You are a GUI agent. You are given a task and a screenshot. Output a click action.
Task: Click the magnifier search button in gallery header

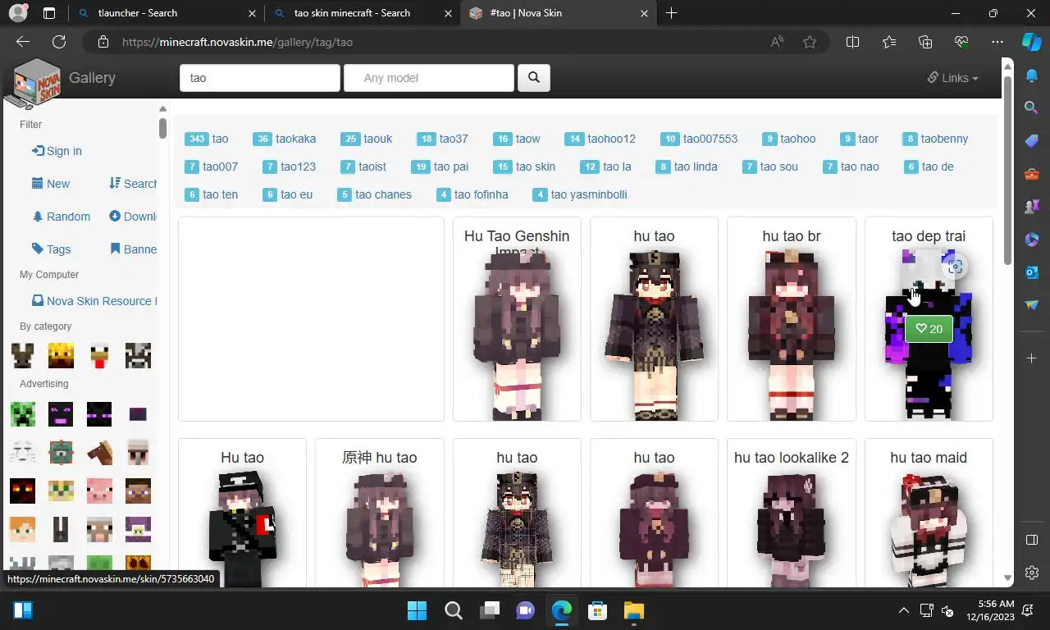click(x=533, y=78)
